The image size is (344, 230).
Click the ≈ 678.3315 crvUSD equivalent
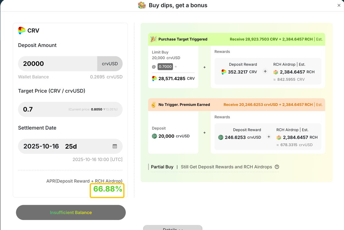tap(294, 145)
